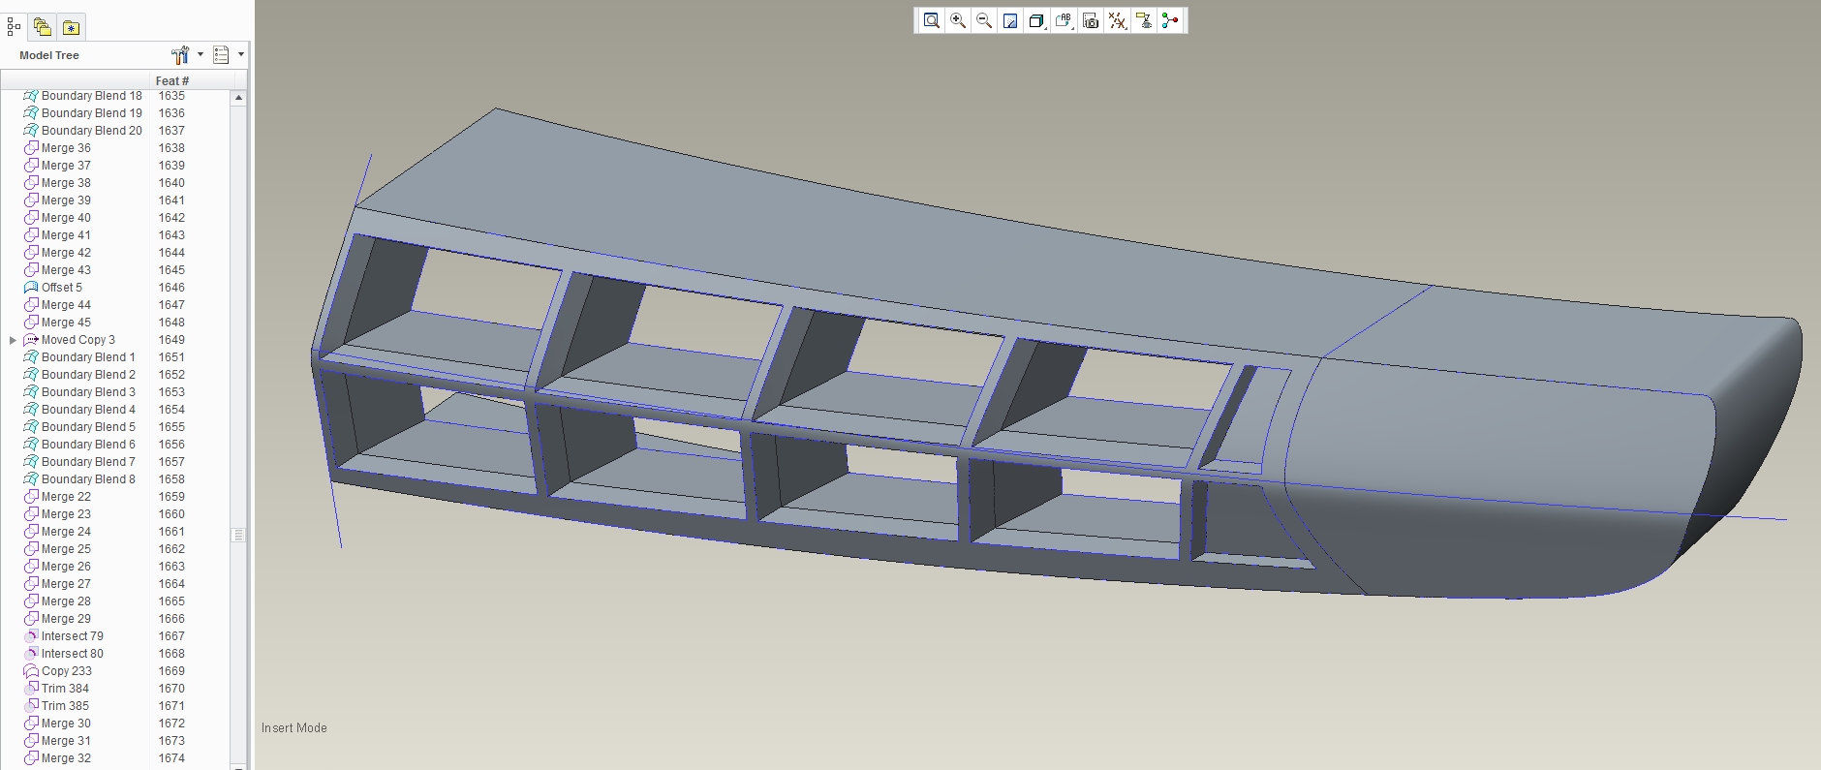Expand the Moved Copy 3 node
The width and height of the screenshot is (1821, 770).
[13, 340]
